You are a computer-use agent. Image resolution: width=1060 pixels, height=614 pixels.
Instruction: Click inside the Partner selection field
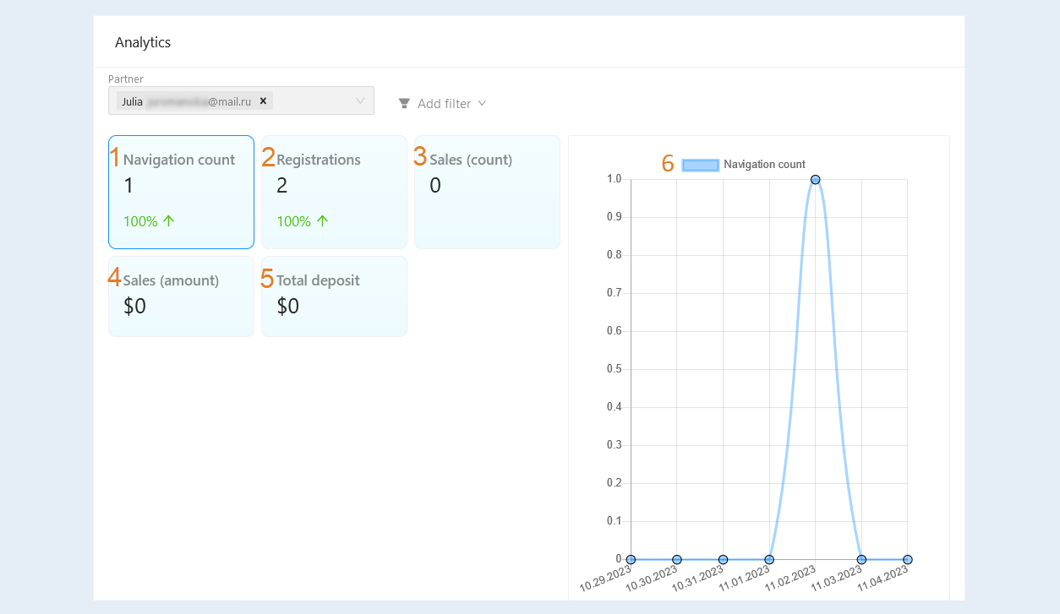click(x=241, y=101)
